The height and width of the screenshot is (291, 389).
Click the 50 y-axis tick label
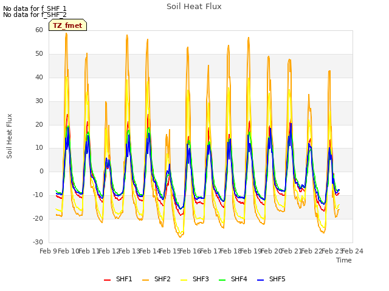[x=39, y=53]
